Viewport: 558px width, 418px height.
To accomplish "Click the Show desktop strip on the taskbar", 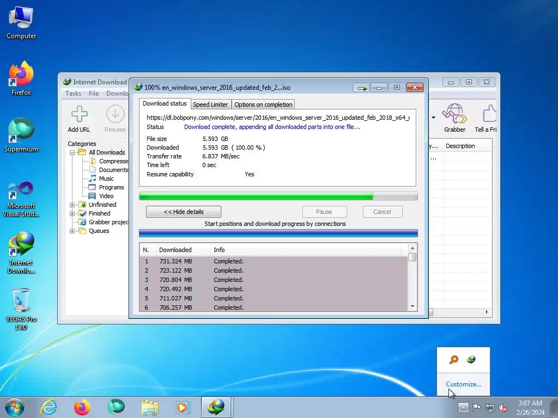I will (554, 407).
